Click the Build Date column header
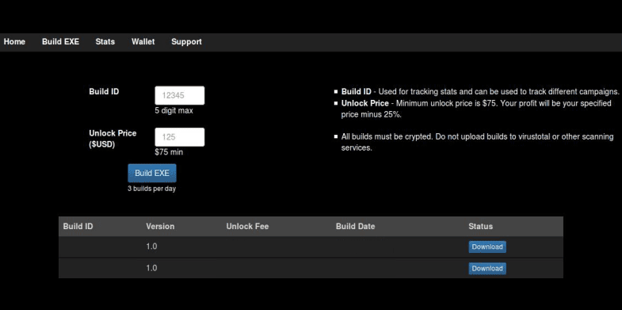Viewport: 622px width, 310px height. [x=356, y=227]
